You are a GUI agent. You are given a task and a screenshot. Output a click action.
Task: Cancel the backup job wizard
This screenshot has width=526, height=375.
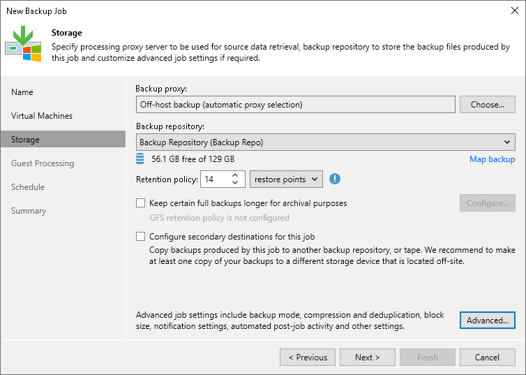click(487, 357)
